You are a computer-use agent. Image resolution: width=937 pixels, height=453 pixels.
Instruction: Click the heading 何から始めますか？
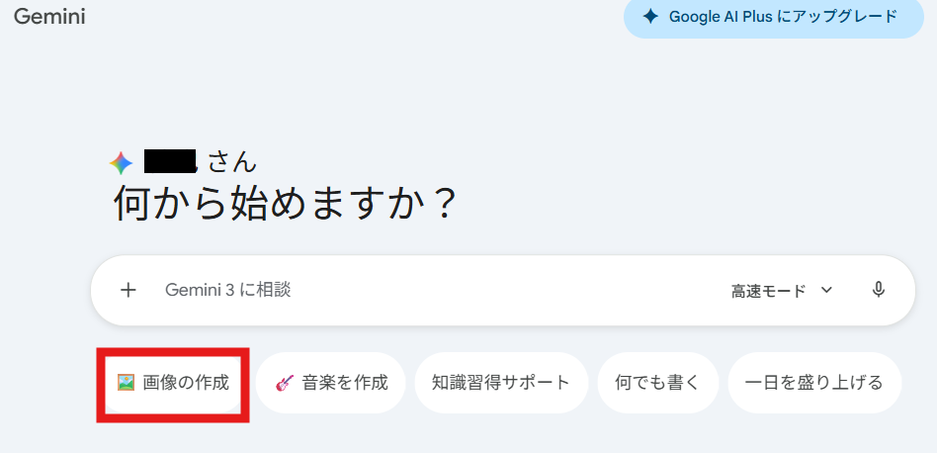click(287, 204)
